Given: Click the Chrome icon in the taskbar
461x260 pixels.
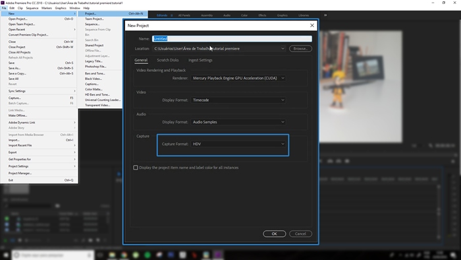Looking at the screenshot, I should click(124, 255).
